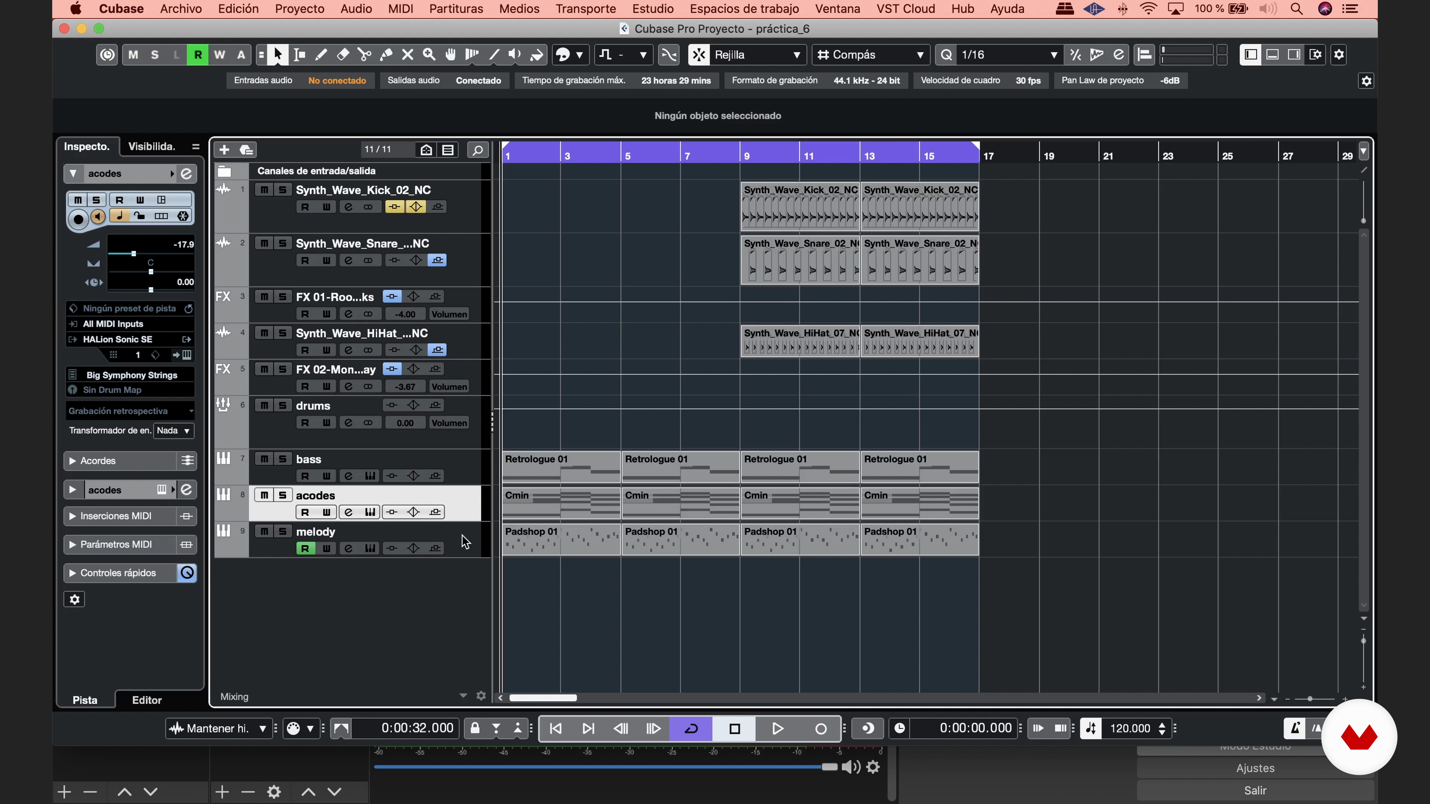Open track list settings gear near Mixing
Screen dimensions: 1430x804
click(481, 696)
